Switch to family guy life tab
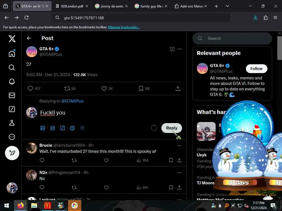 [151, 6]
